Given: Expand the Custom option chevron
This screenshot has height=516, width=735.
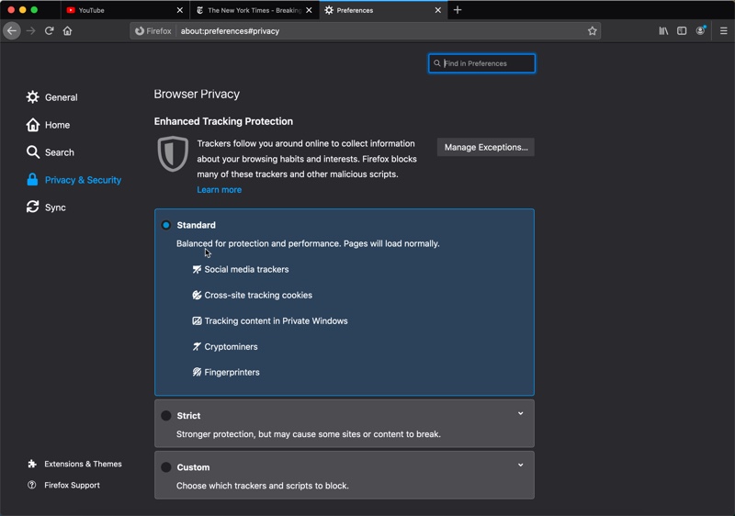Looking at the screenshot, I should pos(520,465).
